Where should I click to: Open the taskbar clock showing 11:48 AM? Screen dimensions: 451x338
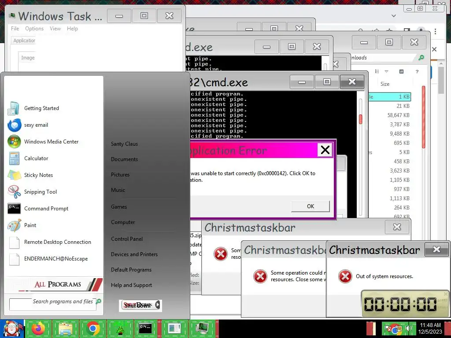430,328
